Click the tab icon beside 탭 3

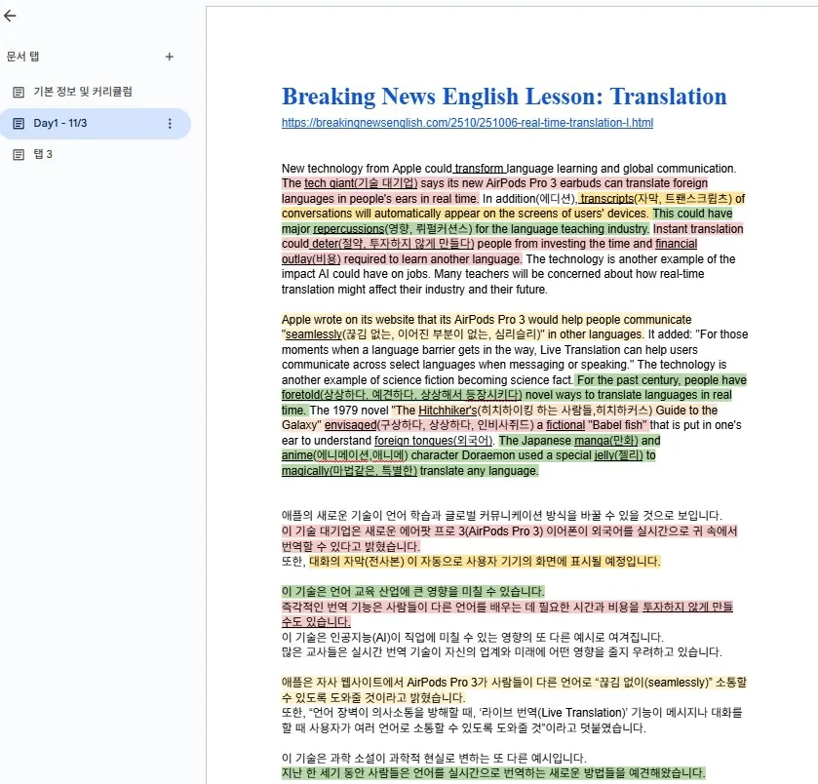tap(19, 155)
